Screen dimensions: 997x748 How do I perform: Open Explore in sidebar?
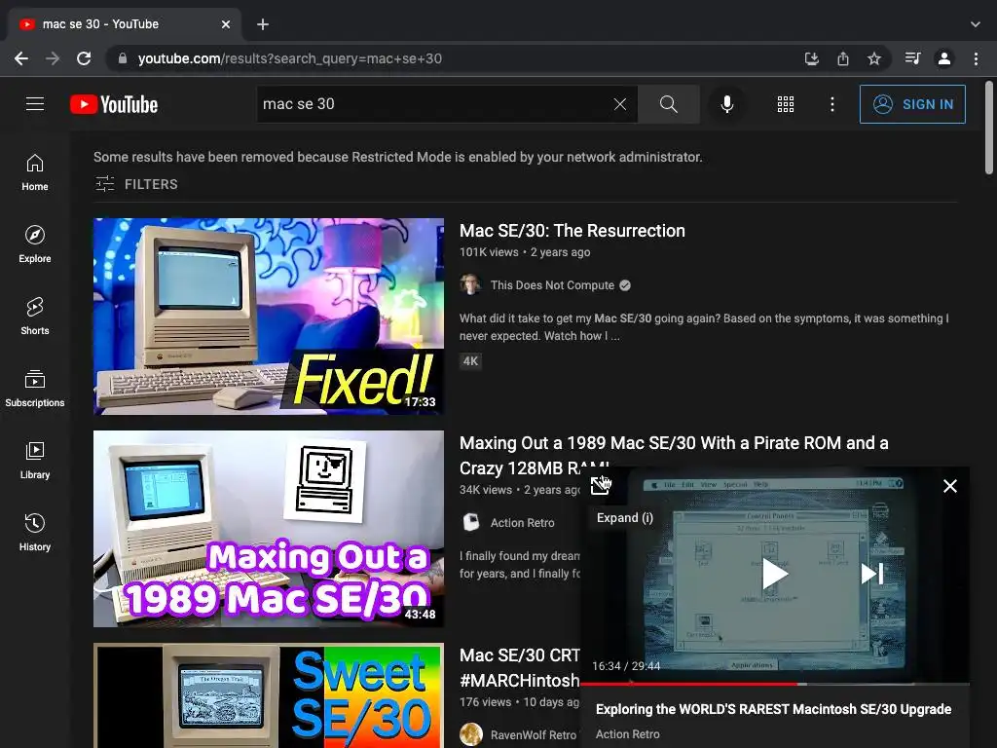coord(35,244)
